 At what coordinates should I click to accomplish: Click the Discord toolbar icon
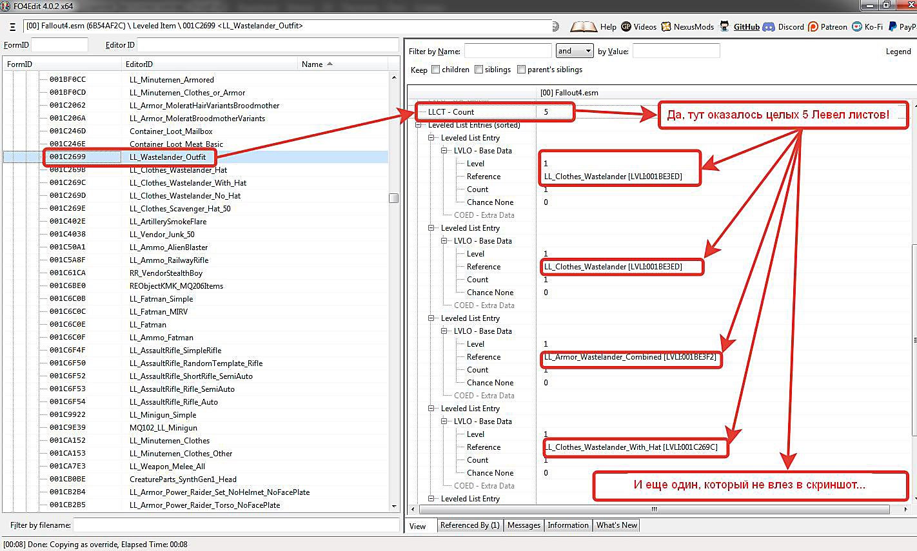[769, 26]
